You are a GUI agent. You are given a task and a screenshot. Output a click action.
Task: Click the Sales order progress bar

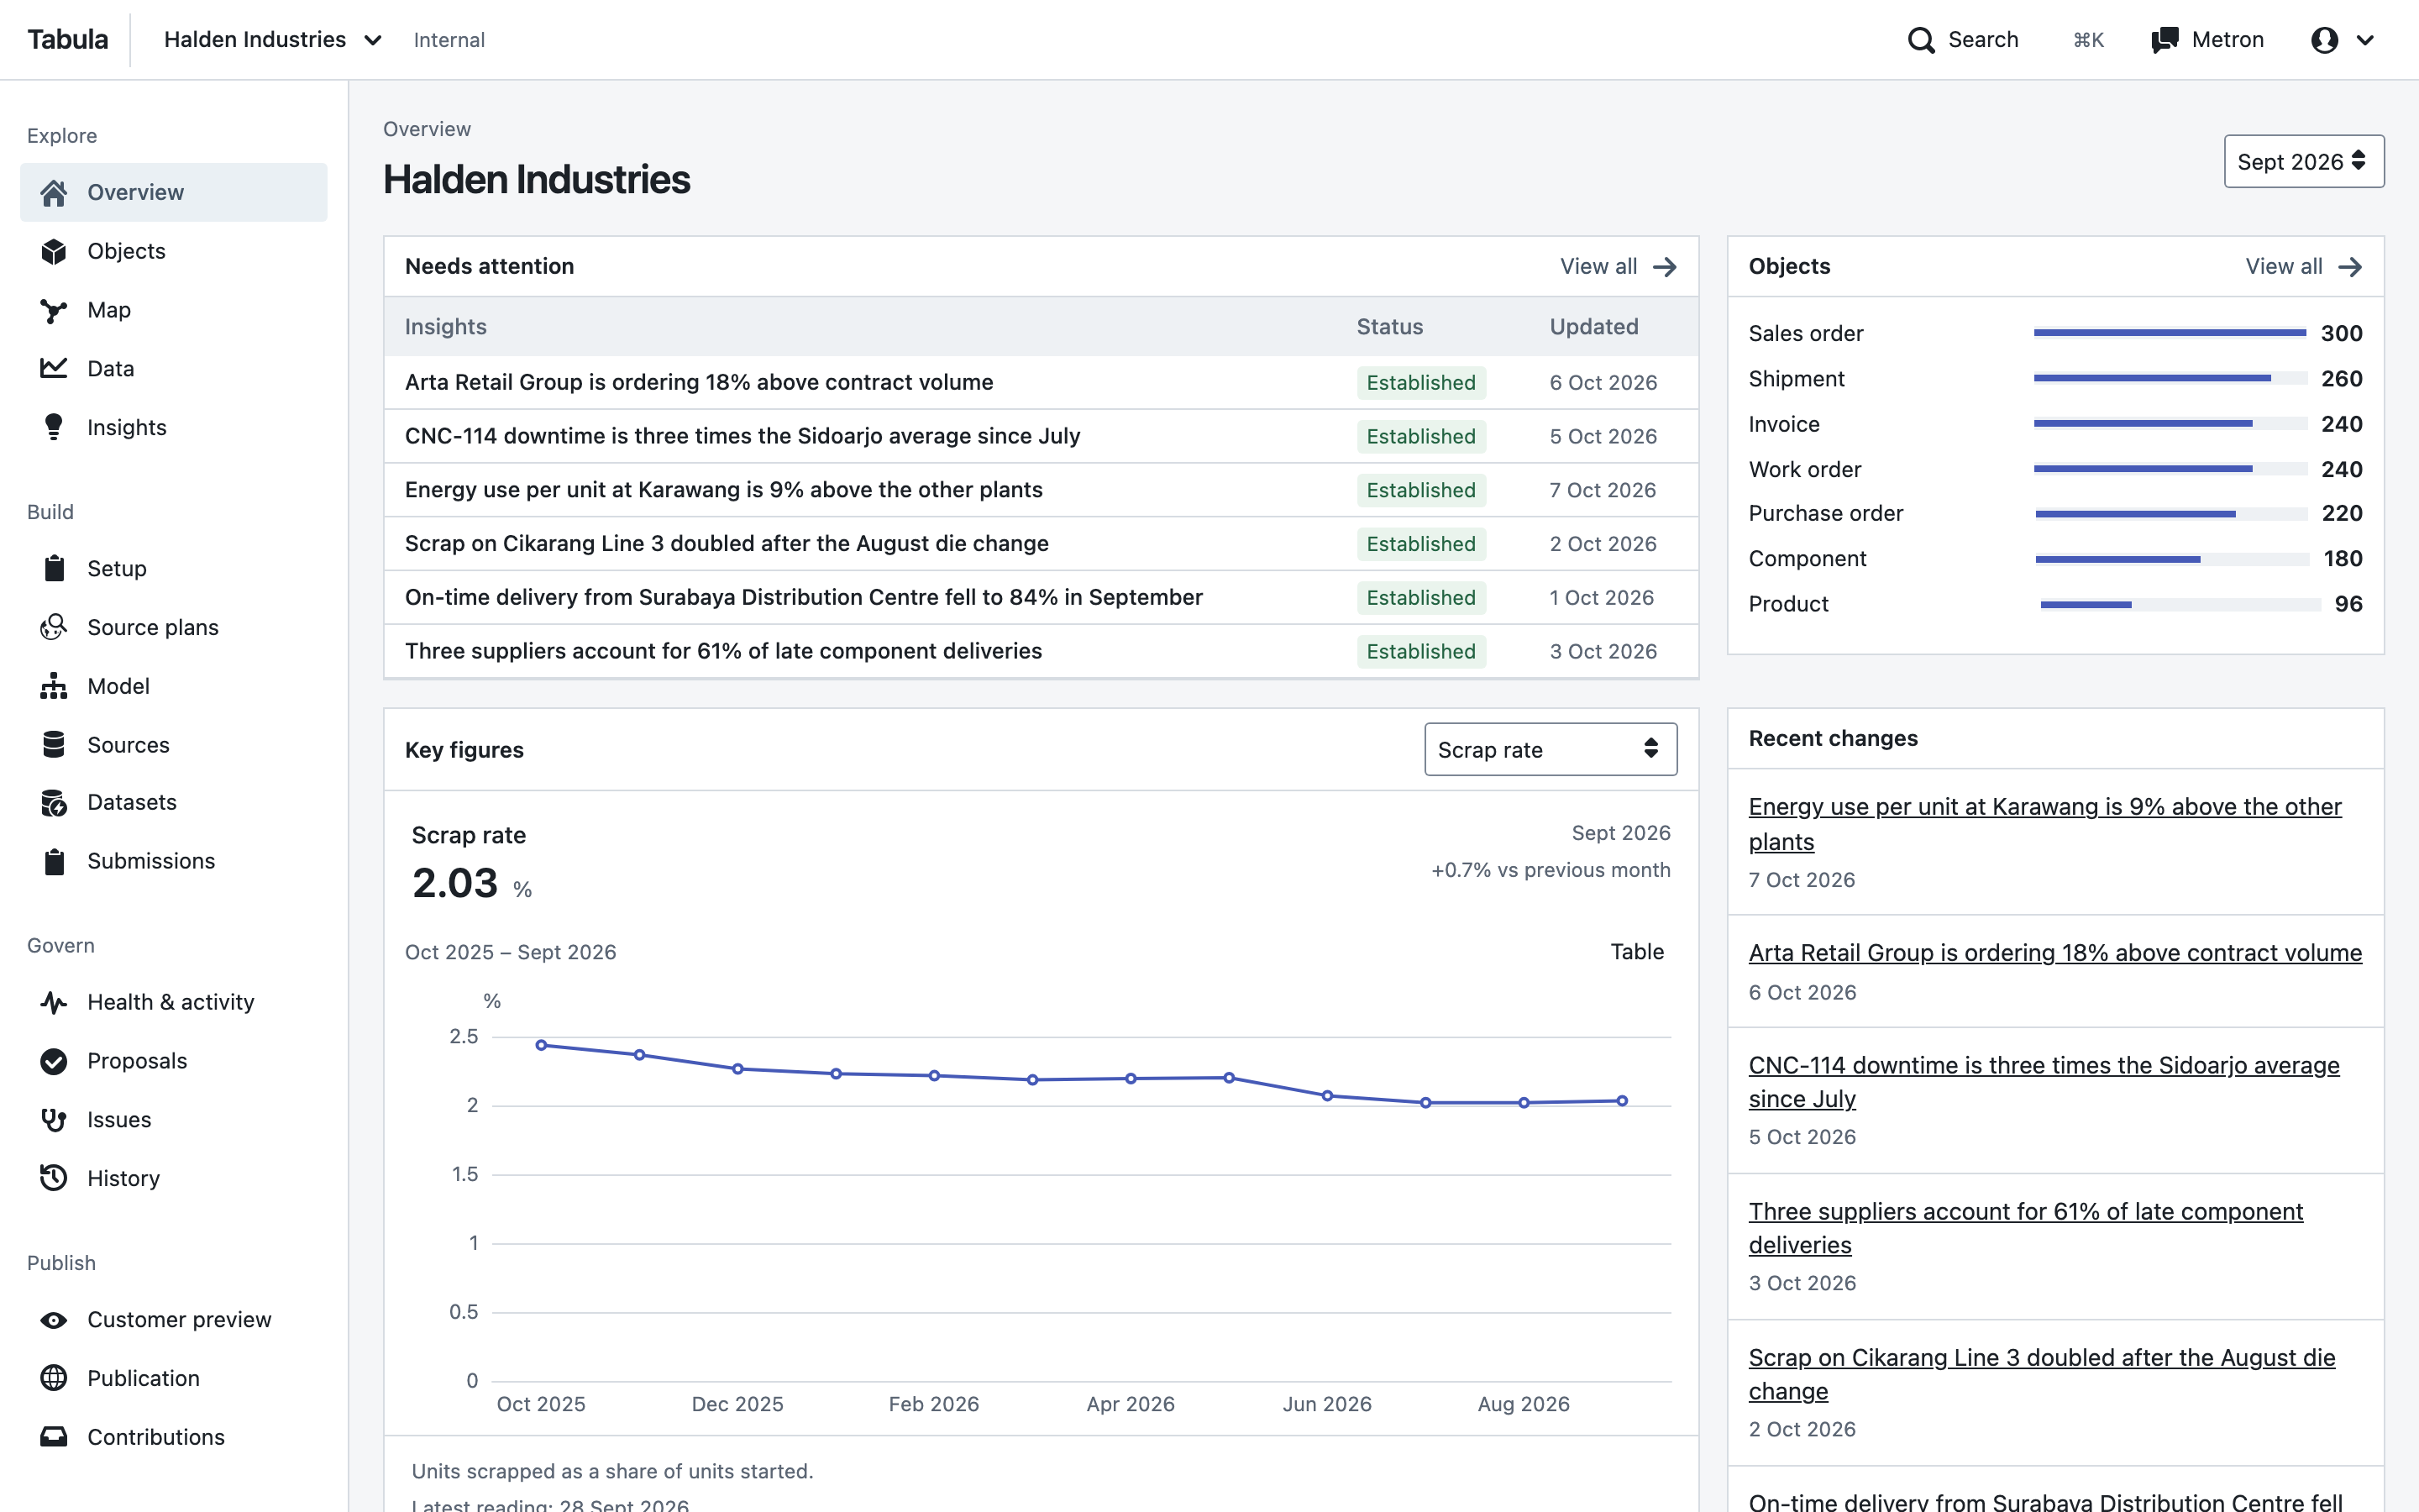2170,333
